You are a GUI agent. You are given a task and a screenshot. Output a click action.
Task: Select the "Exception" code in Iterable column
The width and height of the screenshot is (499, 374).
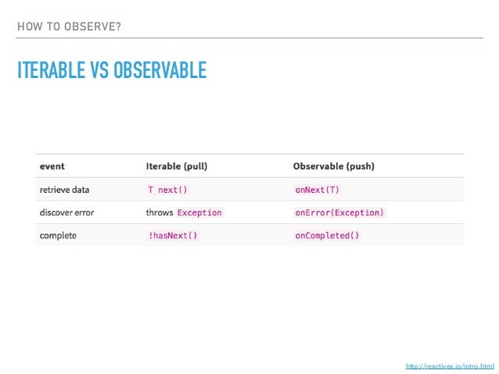(199, 212)
